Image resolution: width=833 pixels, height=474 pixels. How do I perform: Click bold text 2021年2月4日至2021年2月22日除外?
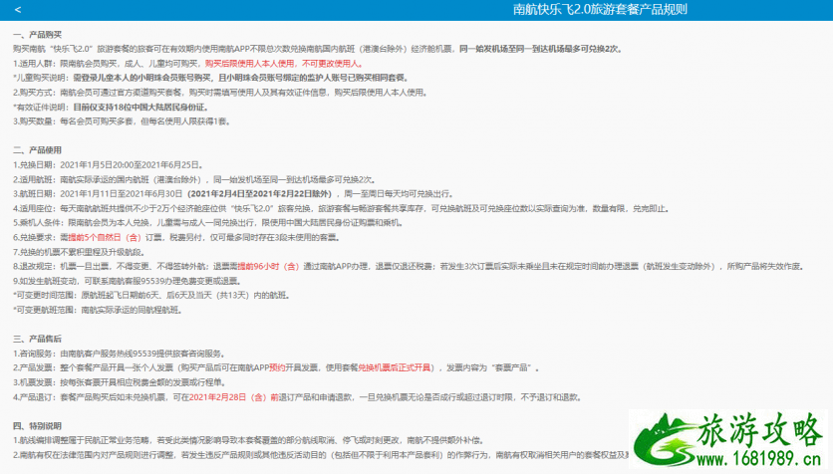click(x=261, y=194)
